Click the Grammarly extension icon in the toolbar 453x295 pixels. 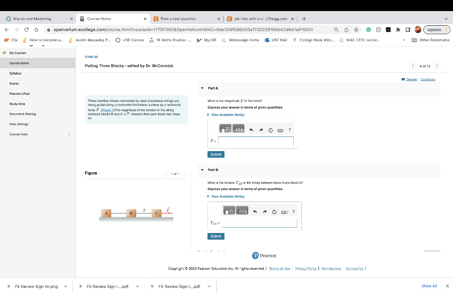[x=368, y=29]
